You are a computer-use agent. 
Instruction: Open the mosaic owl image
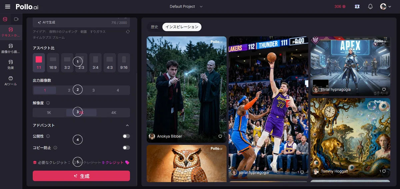[x=187, y=163]
